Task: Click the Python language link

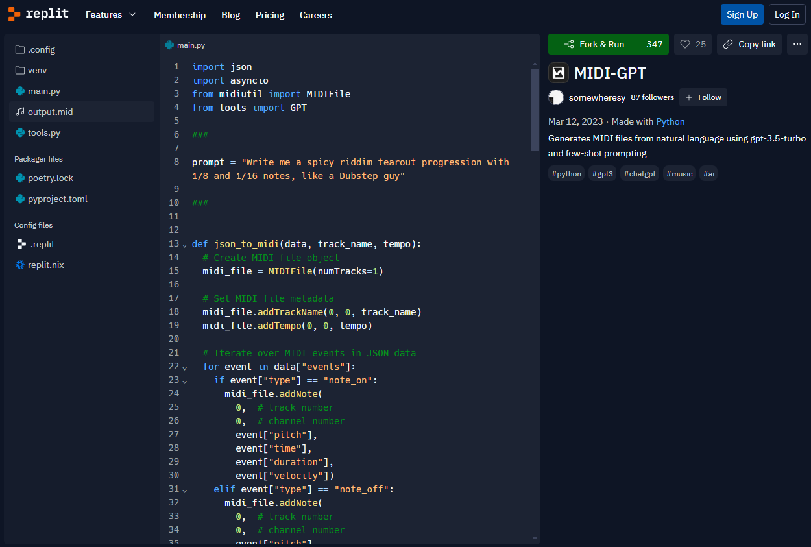Action: point(670,121)
